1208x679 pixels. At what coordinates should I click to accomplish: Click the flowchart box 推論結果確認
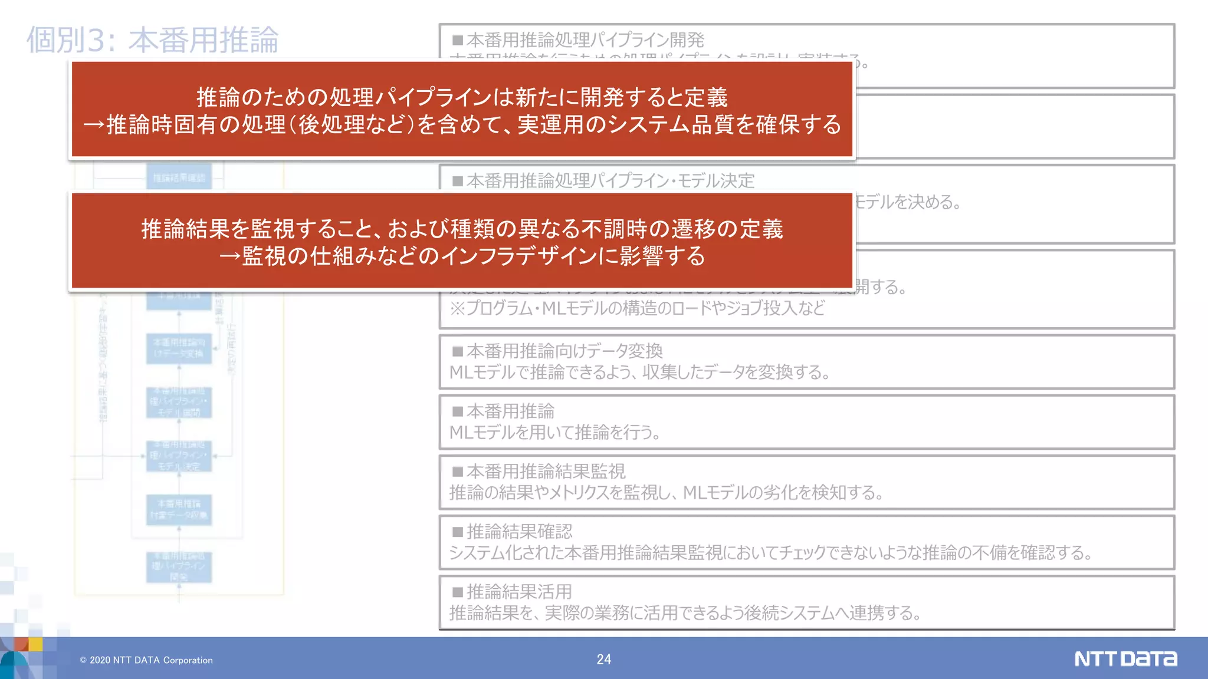pos(179,177)
